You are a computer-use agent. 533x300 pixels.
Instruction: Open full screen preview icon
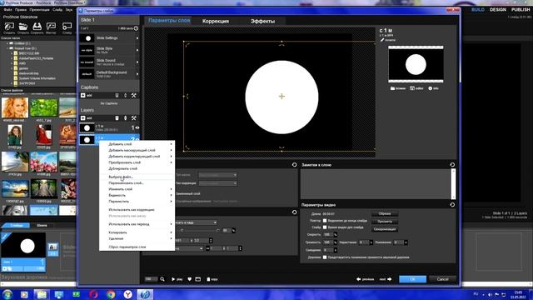(x=198, y=279)
